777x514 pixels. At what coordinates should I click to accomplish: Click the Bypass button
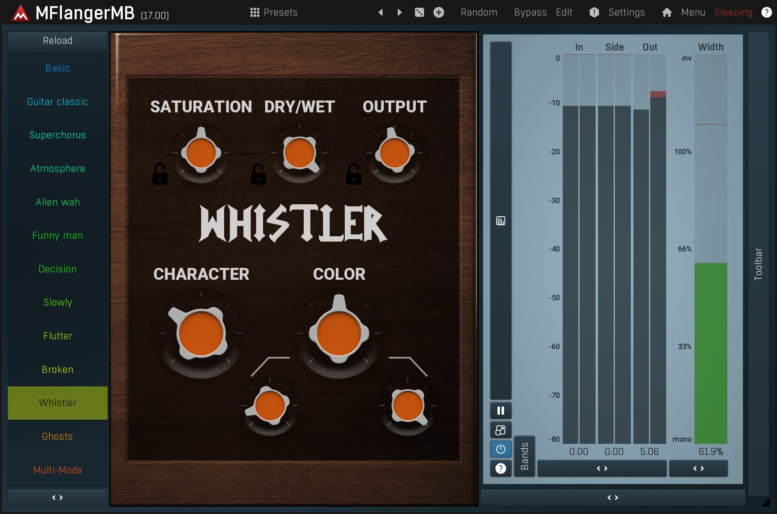coord(530,12)
